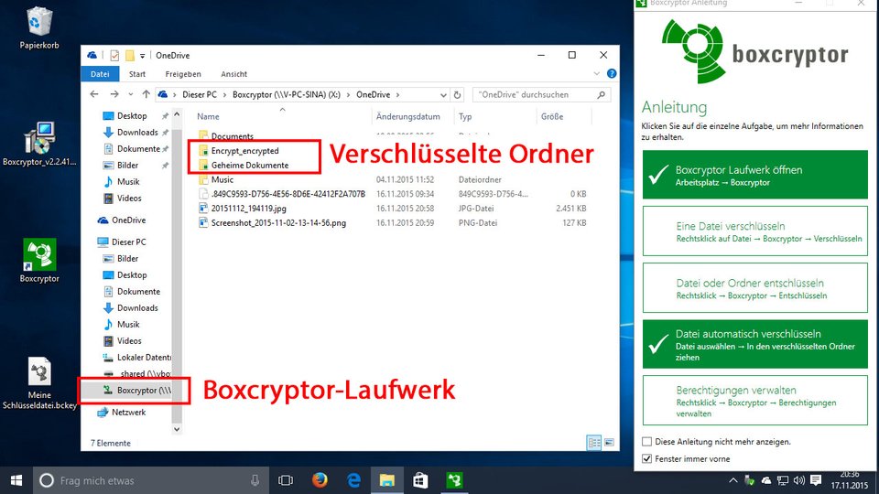Click 'Datei oder Ordner entschlüsseln' task
Viewport: 879px width, 494px height.
pyautogui.click(x=755, y=288)
